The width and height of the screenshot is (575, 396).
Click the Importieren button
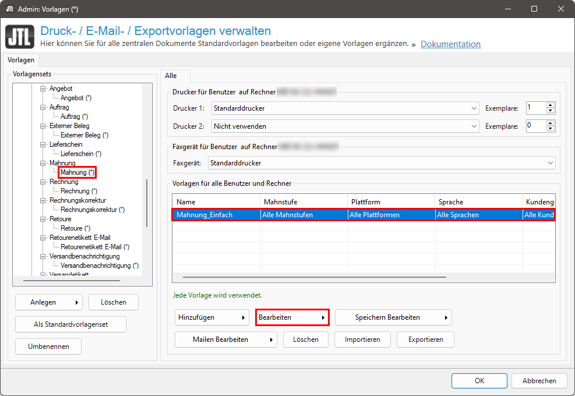pos(362,340)
